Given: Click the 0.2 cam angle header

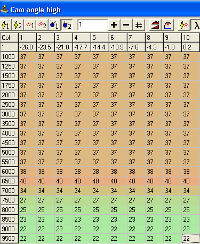Looking at the screenshot, I should (x=190, y=47).
